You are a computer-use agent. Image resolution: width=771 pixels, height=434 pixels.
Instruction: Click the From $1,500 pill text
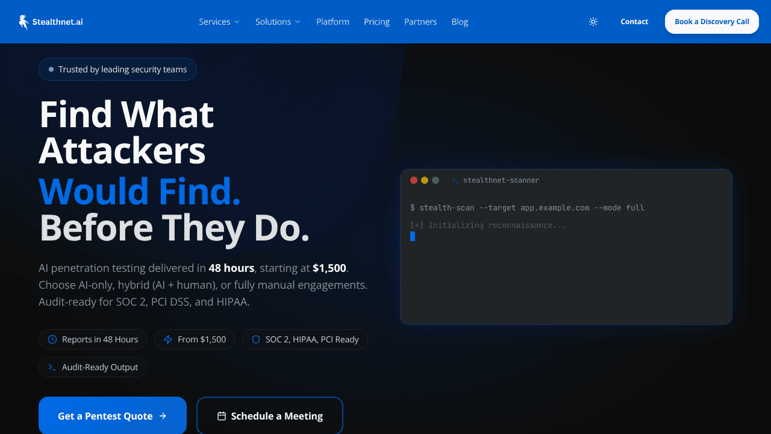click(202, 339)
